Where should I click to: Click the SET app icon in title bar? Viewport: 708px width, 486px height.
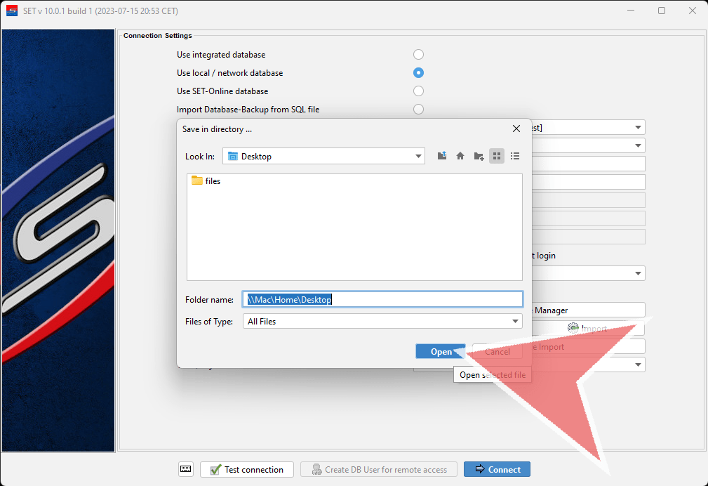[11, 11]
